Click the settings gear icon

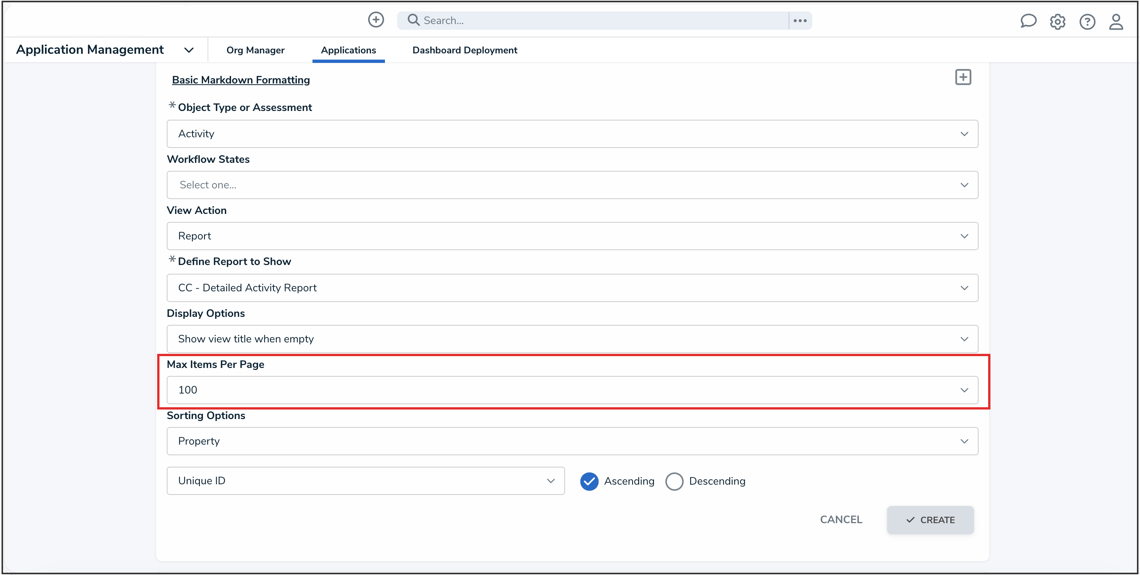click(x=1058, y=22)
